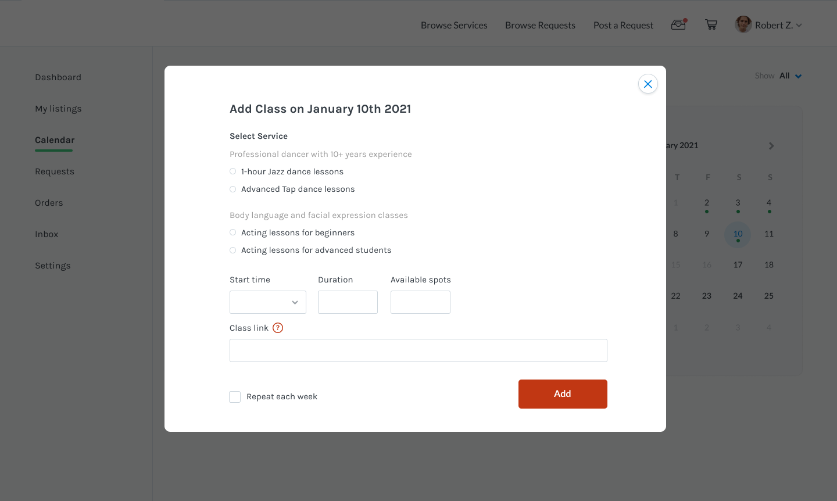837x501 pixels.
Task: Click Robert Z. profile avatar
Action: coord(743,24)
